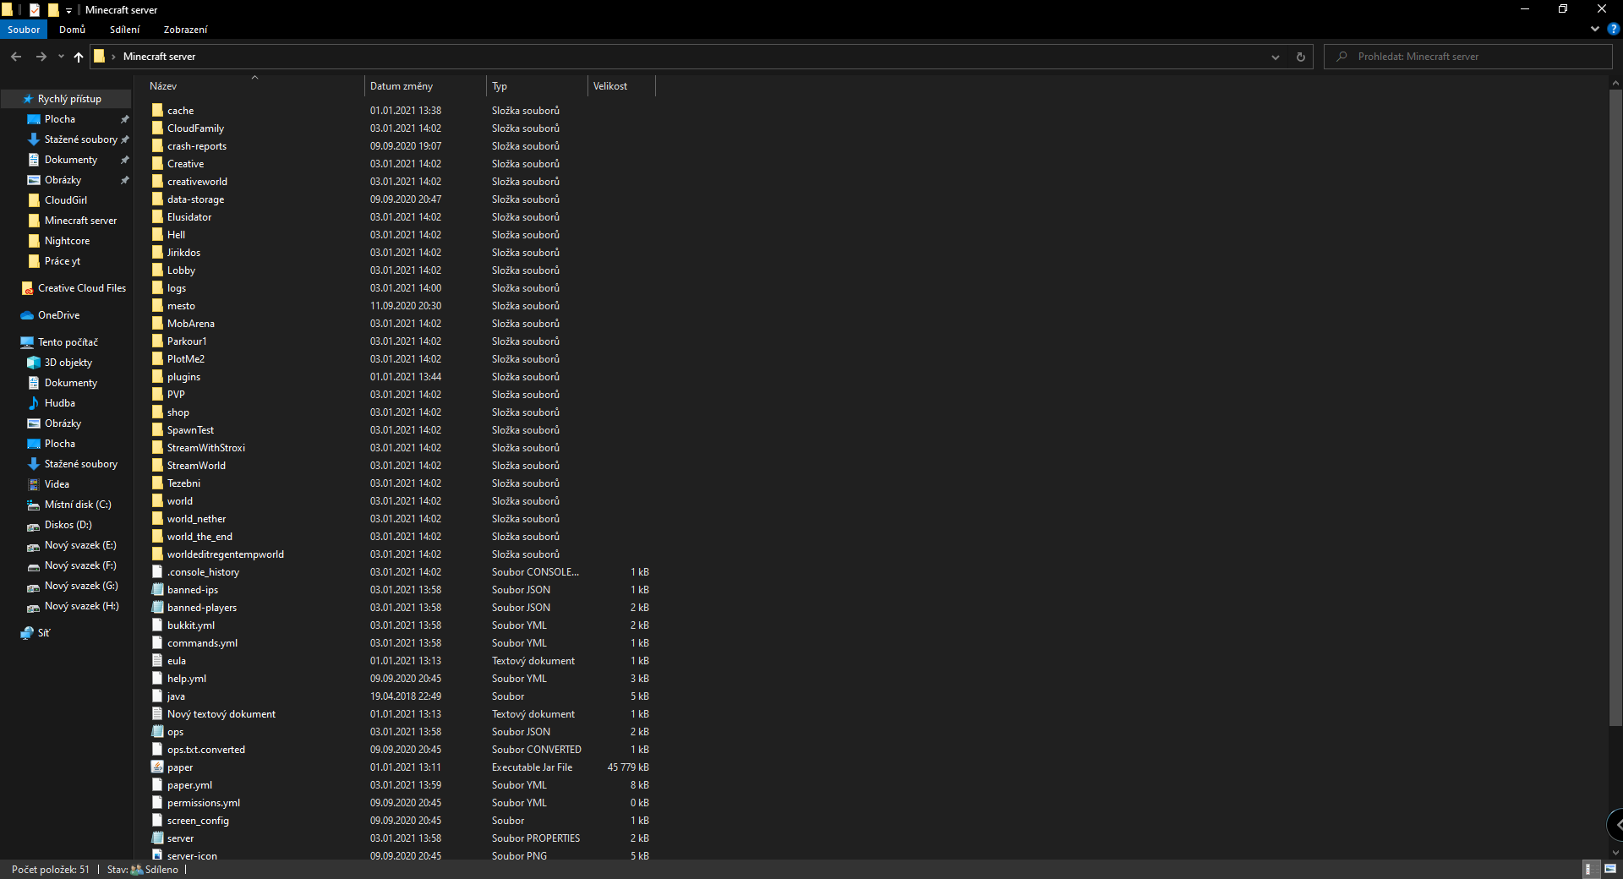Image resolution: width=1623 pixels, height=879 pixels.
Task: Switch to the Zobrazení ribbon tab
Action: pyautogui.click(x=185, y=30)
